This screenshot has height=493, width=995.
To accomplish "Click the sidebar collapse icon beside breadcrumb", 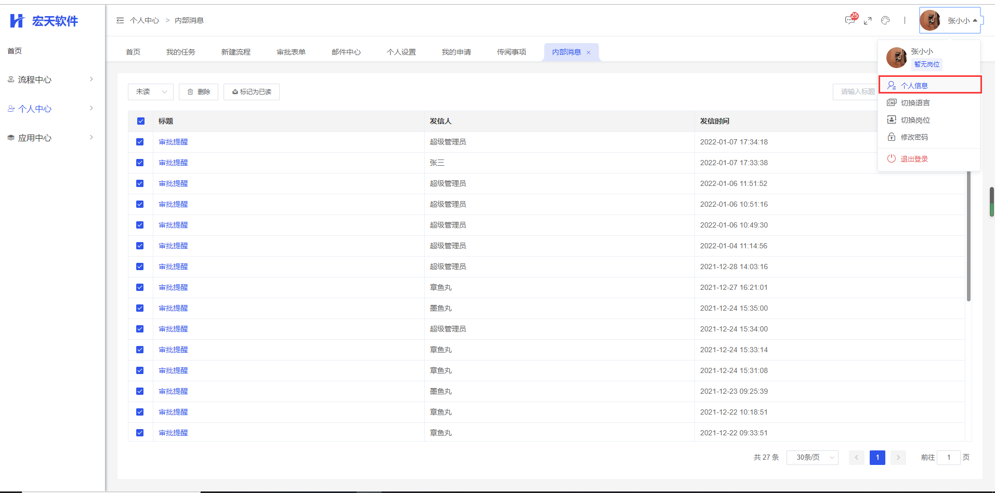I will (x=120, y=20).
